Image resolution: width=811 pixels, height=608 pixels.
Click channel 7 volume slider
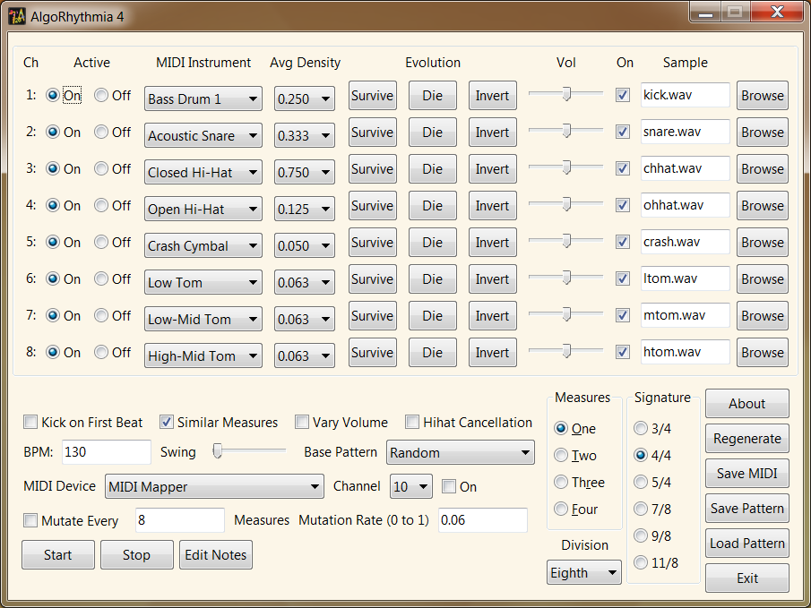click(566, 313)
